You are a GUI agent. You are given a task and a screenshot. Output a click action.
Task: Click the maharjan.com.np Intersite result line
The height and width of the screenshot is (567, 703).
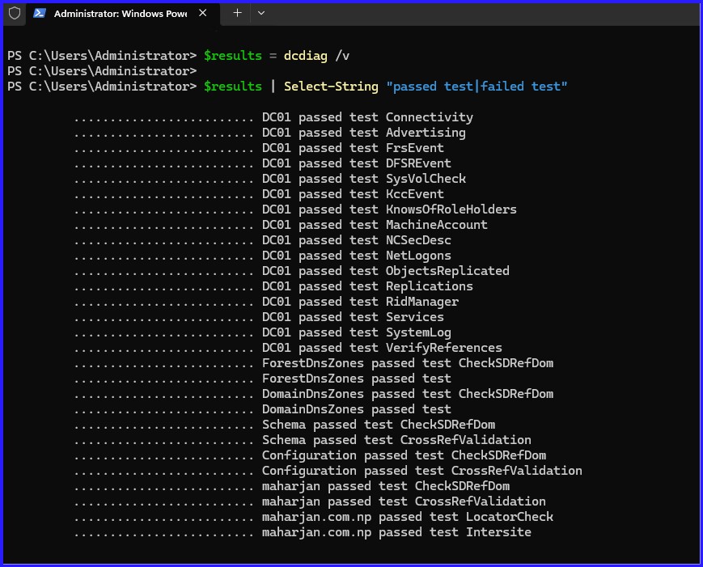click(396, 532)
